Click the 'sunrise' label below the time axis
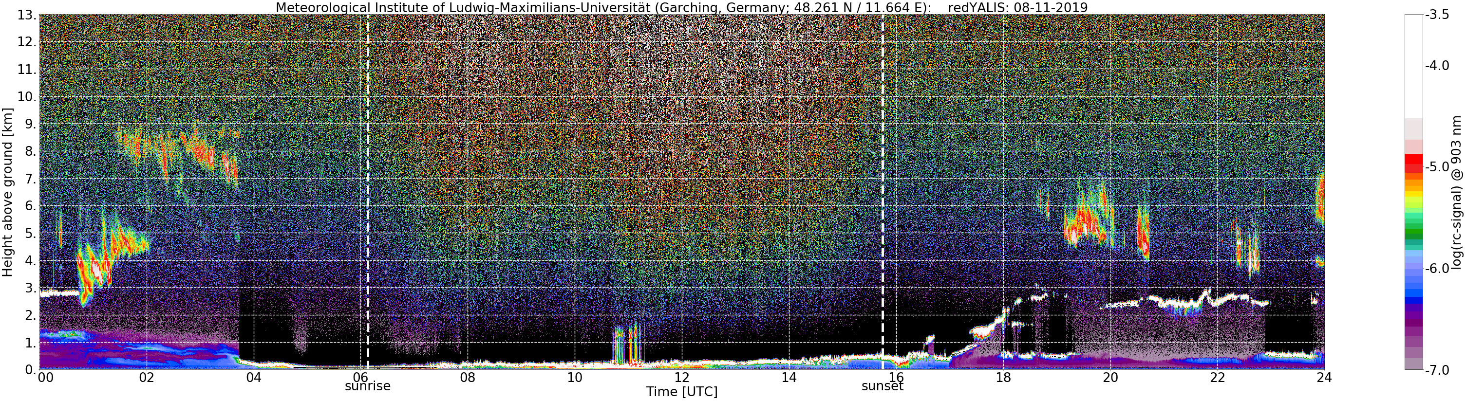This screenshot has height=401, width=1466. click(368, 385)
